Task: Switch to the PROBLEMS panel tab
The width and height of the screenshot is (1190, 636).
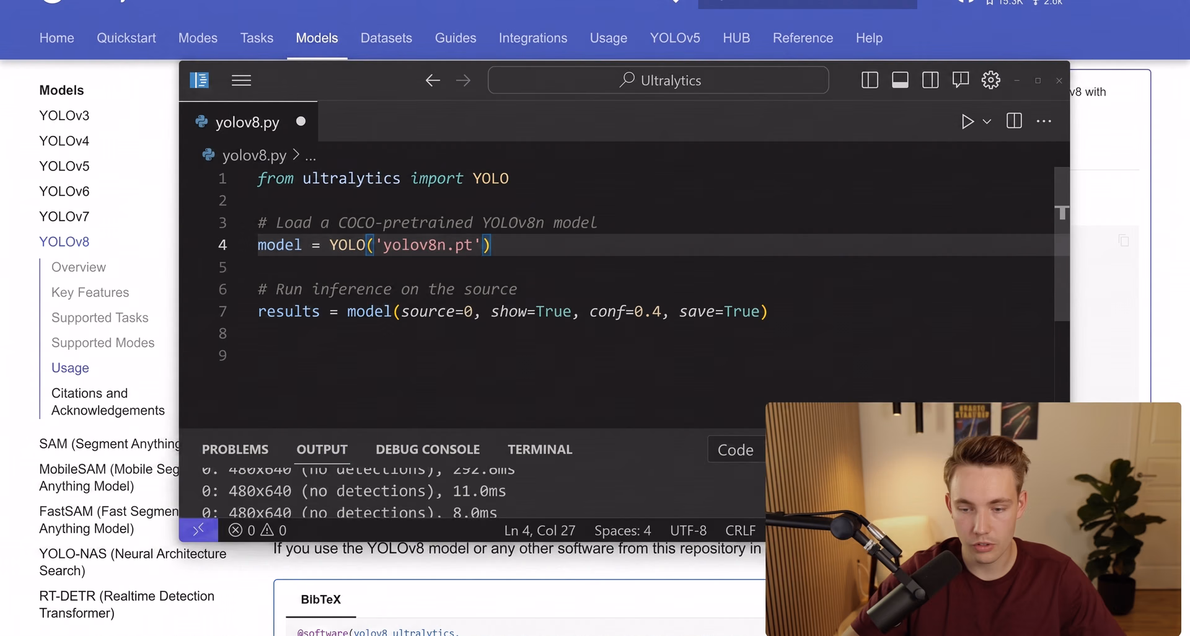Action: (235, 449)
